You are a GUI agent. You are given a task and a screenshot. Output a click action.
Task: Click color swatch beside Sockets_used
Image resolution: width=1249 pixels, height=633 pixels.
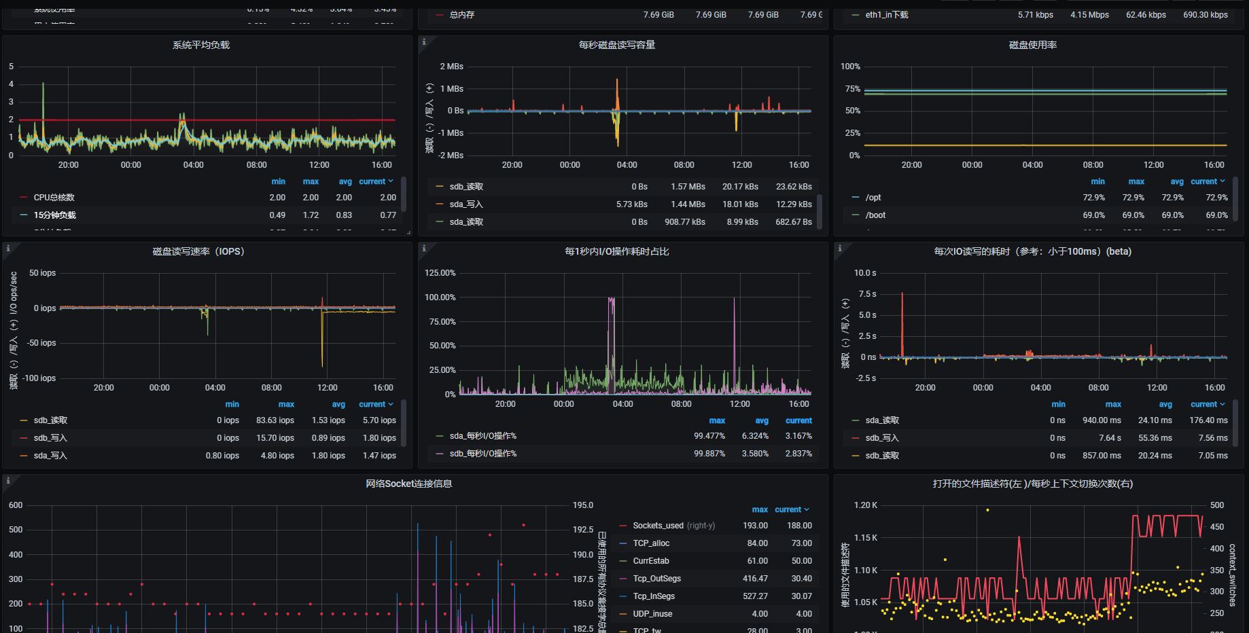pos(623,526)
